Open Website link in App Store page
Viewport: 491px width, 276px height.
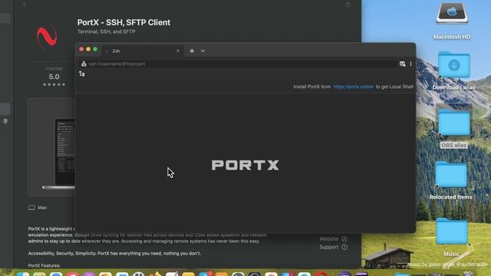[x=333, y=238]
